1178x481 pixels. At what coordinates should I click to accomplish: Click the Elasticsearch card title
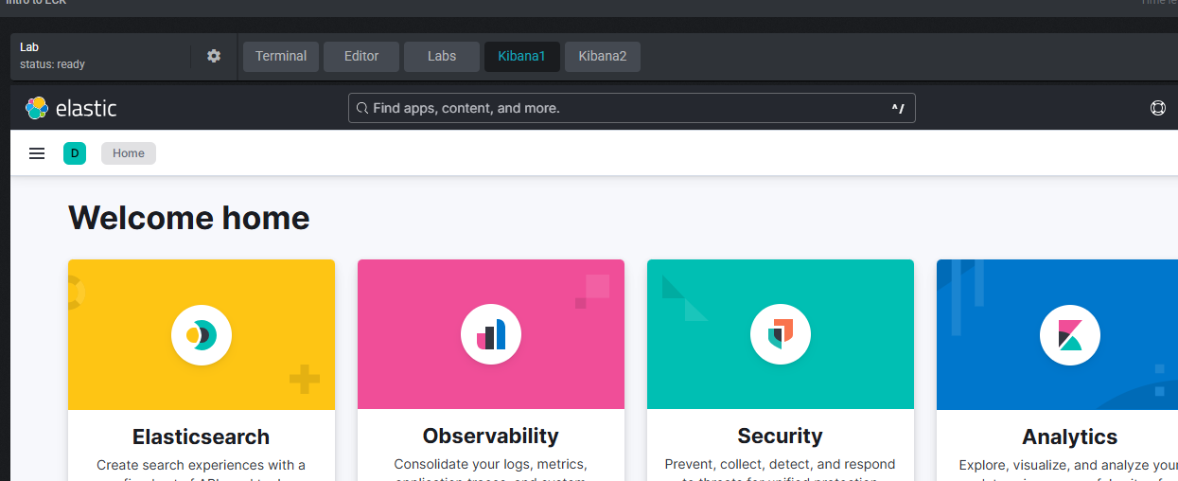coord(202,436)
